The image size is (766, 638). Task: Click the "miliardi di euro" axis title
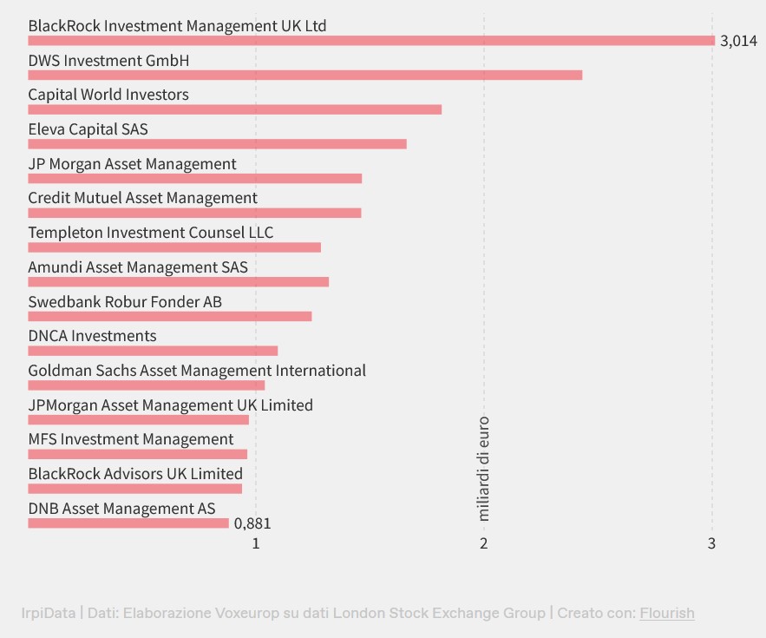484,469
